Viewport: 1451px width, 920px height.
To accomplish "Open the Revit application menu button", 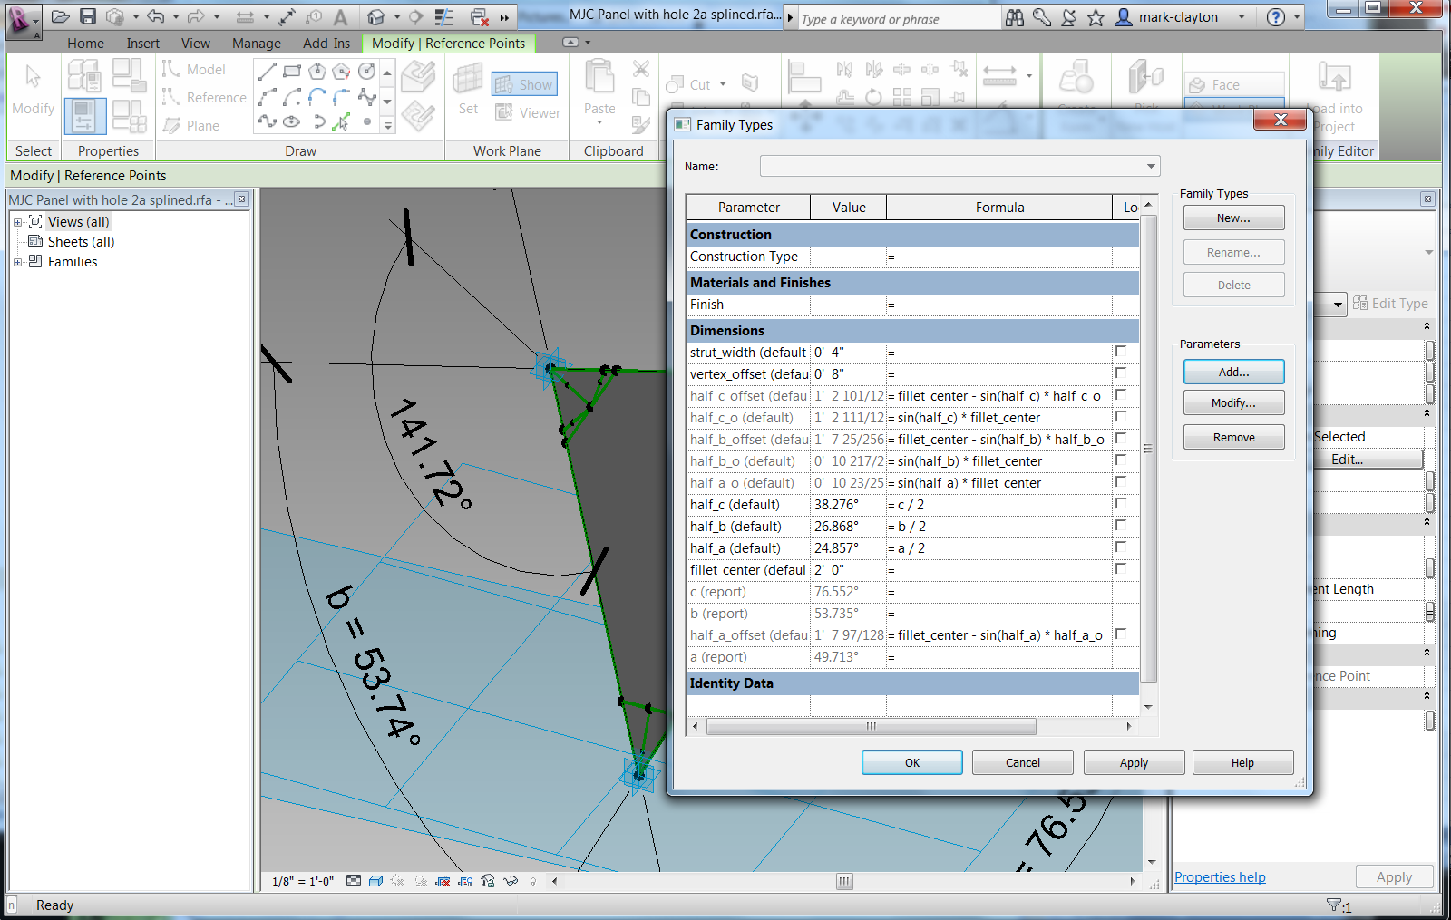I will click(x=22, y=20).
